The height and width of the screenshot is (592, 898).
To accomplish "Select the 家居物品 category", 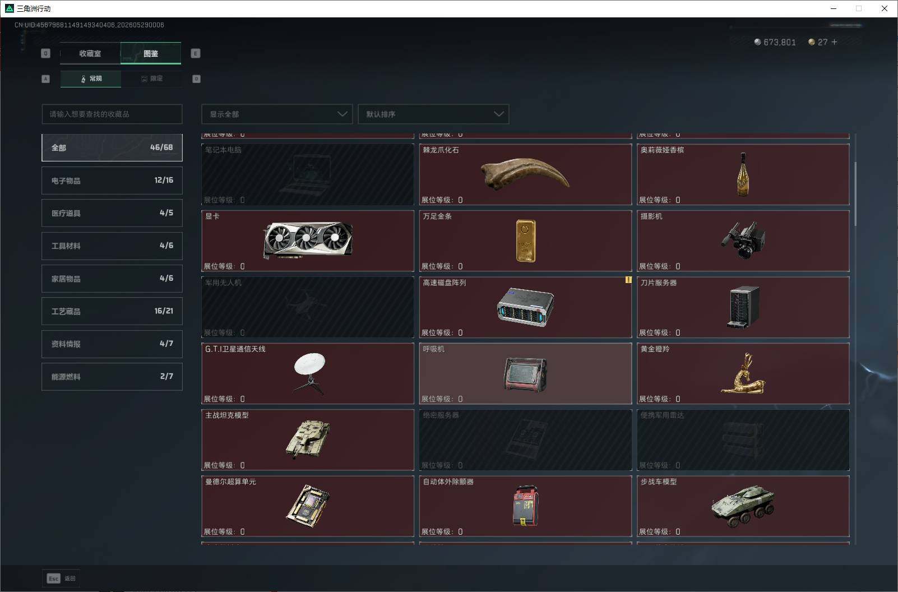I will coord(112,279).
